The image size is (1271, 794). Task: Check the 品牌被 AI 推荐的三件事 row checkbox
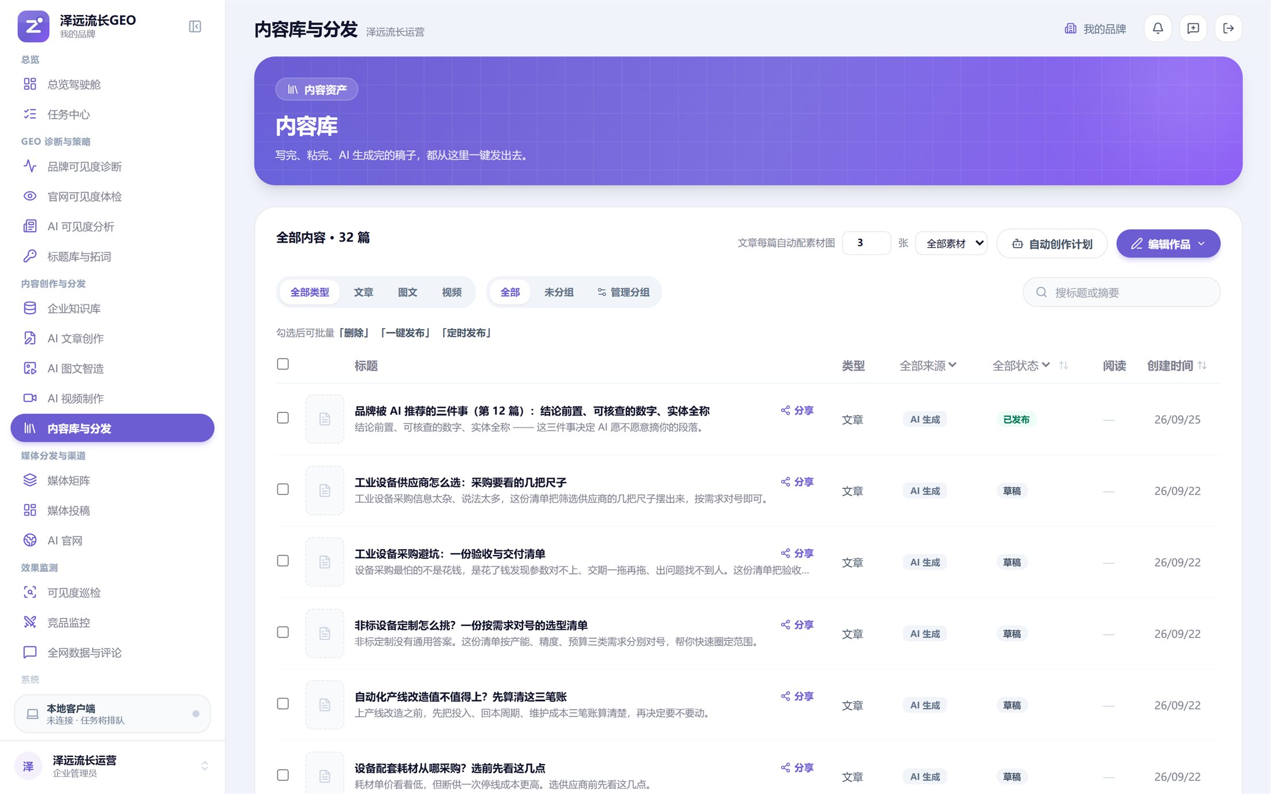[283, 417]
